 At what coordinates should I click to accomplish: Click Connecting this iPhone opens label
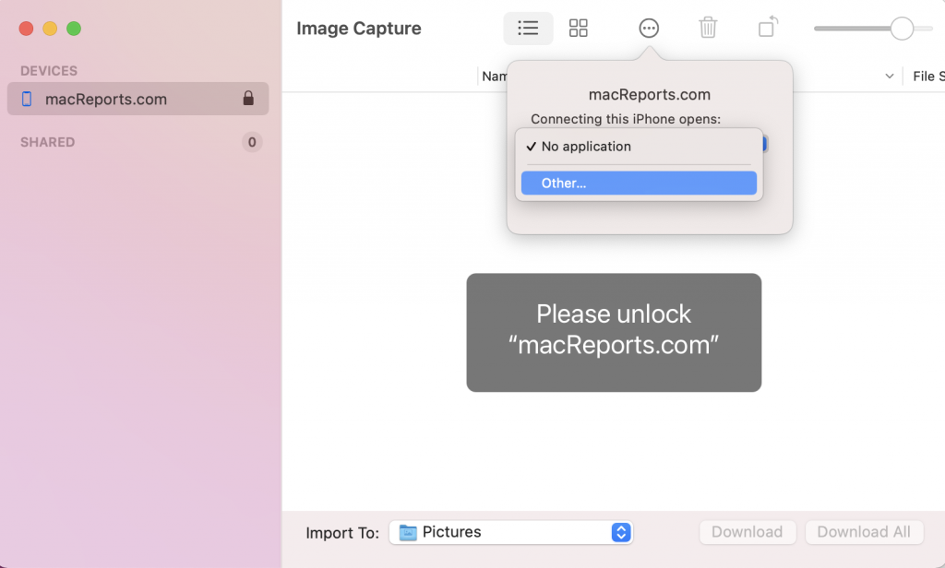point(626,119)
